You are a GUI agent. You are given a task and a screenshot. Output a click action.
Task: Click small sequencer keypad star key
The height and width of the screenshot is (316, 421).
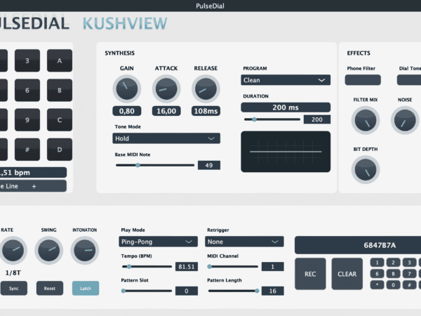pos(377,285)
